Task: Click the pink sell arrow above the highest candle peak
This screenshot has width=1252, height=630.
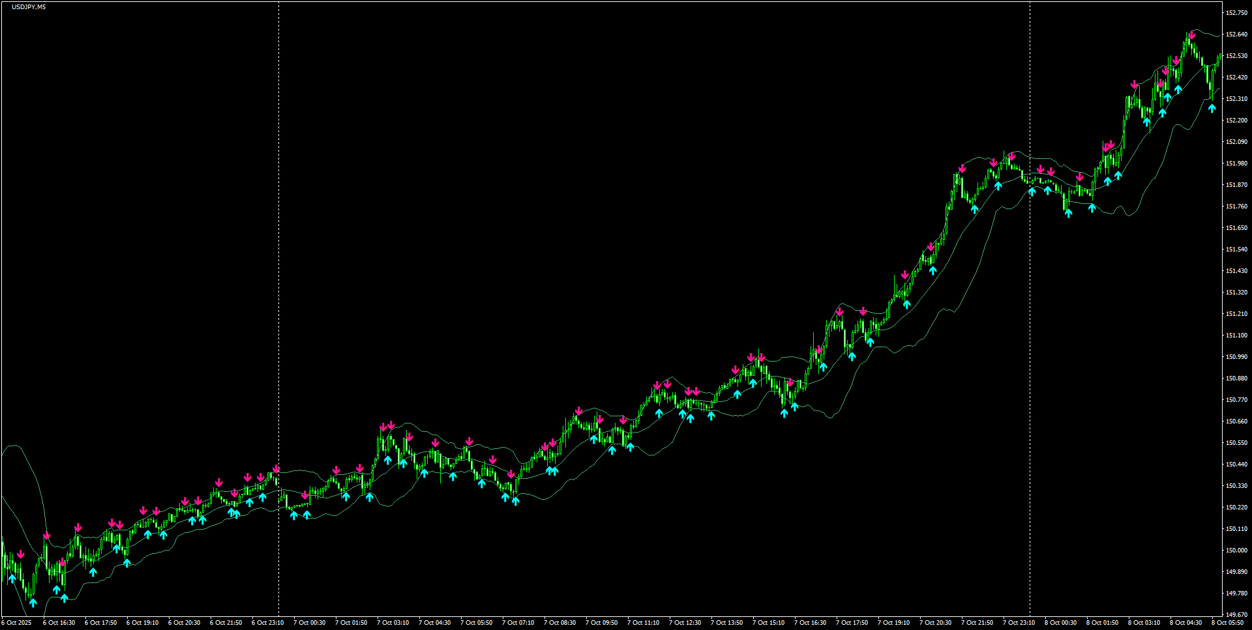Action: click(1193, 35)
